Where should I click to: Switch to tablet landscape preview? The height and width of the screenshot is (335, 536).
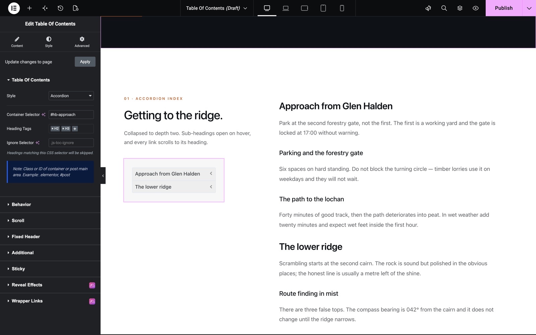tap(305, 8)
